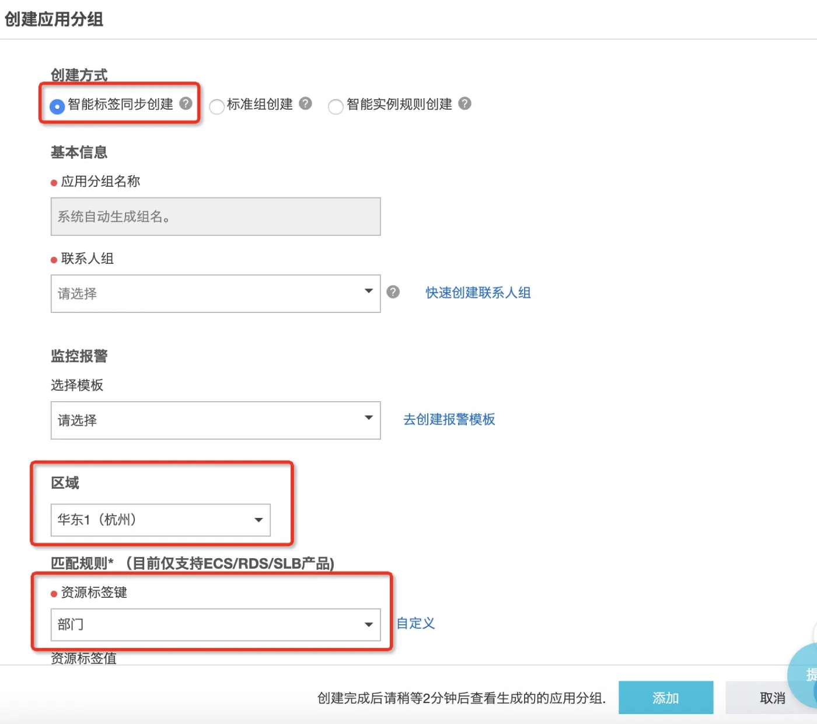The height and width of the screenshot is (724, 817).
Task: Click the 创建完成后请稍等2分钟 hint text
Action: tap(462, 698)
